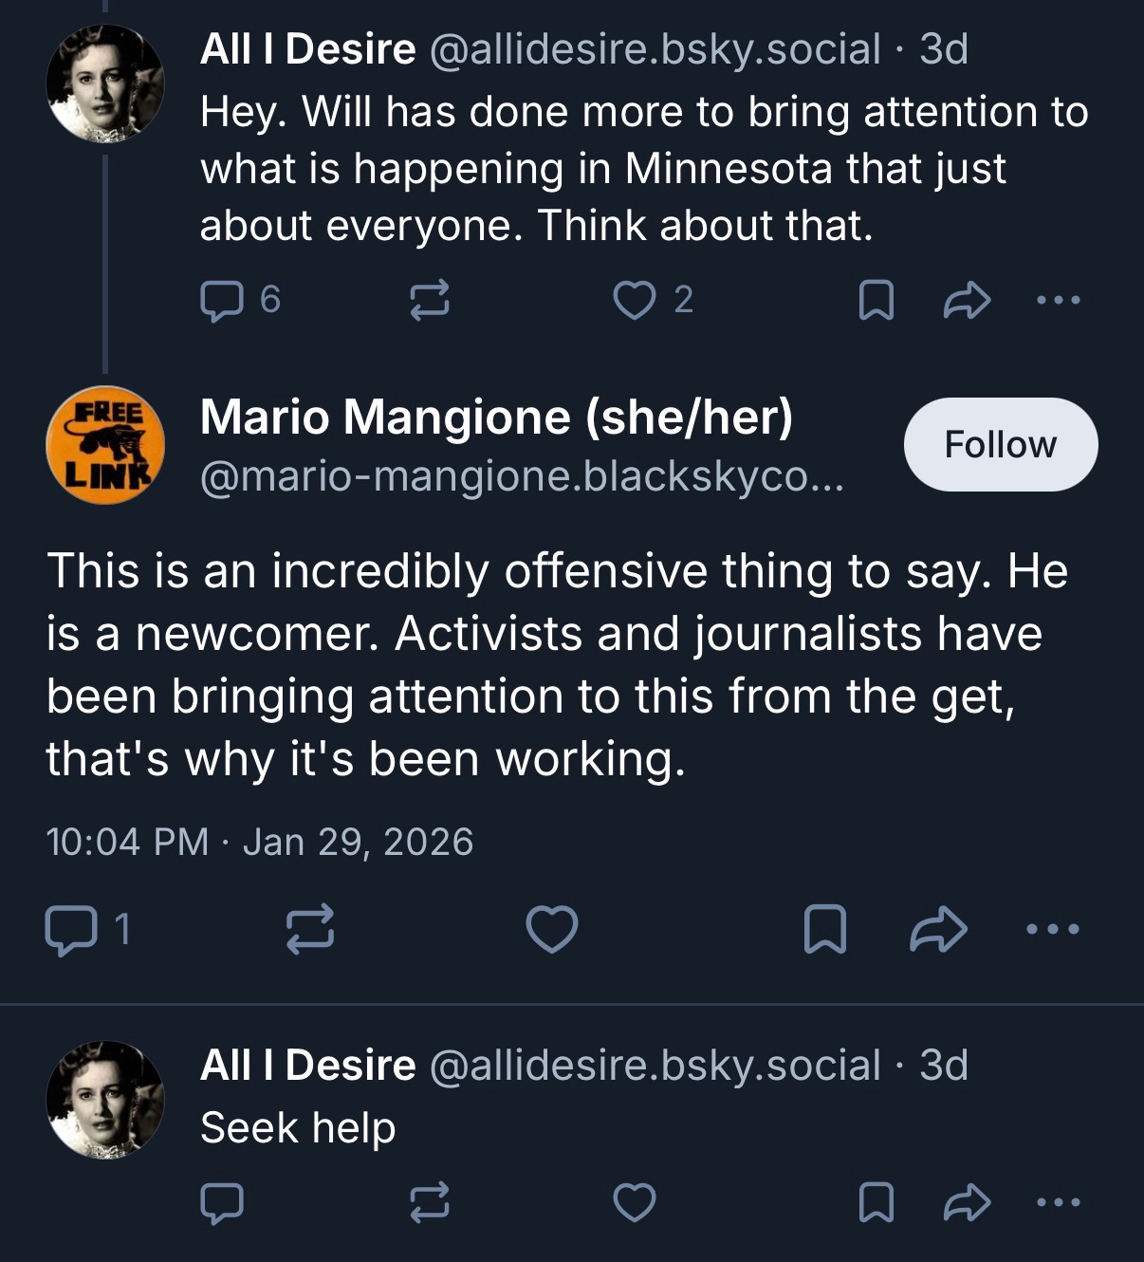Share Mario Mangione's post
Image resolution: width=1144 pixels, height=1262 pixels.
[938, 929]
